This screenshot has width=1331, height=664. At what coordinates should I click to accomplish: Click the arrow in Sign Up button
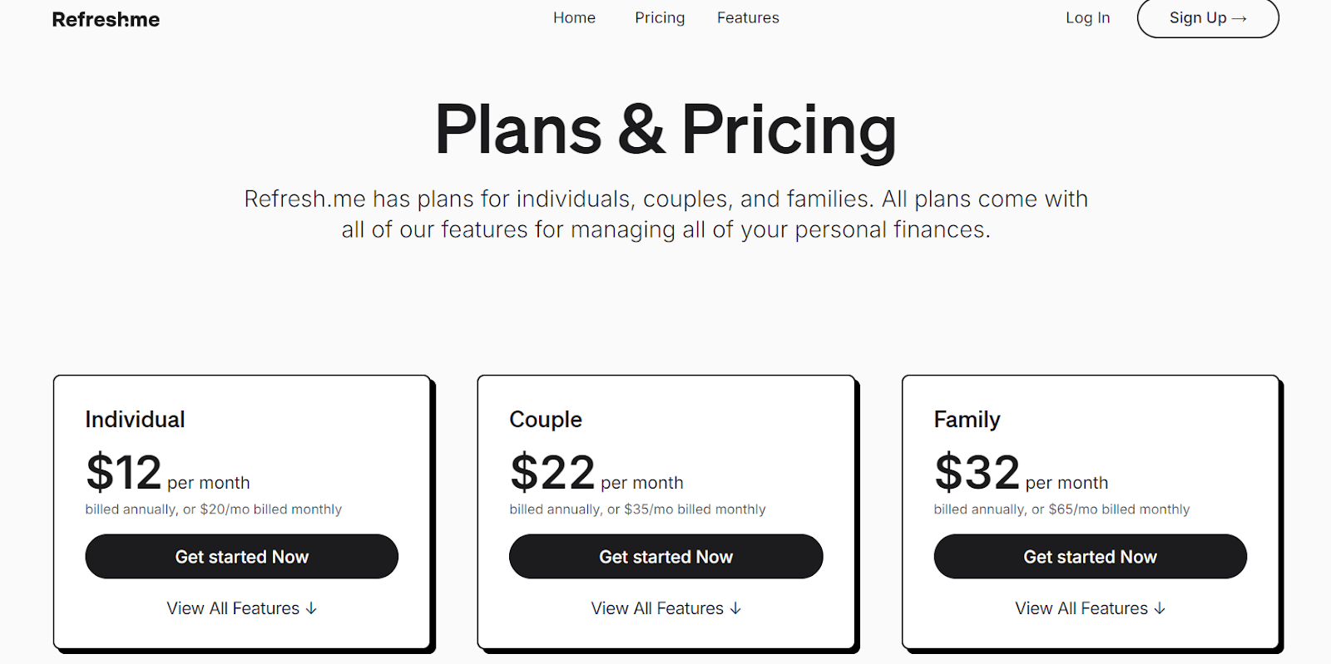[x=1239, y=18]
